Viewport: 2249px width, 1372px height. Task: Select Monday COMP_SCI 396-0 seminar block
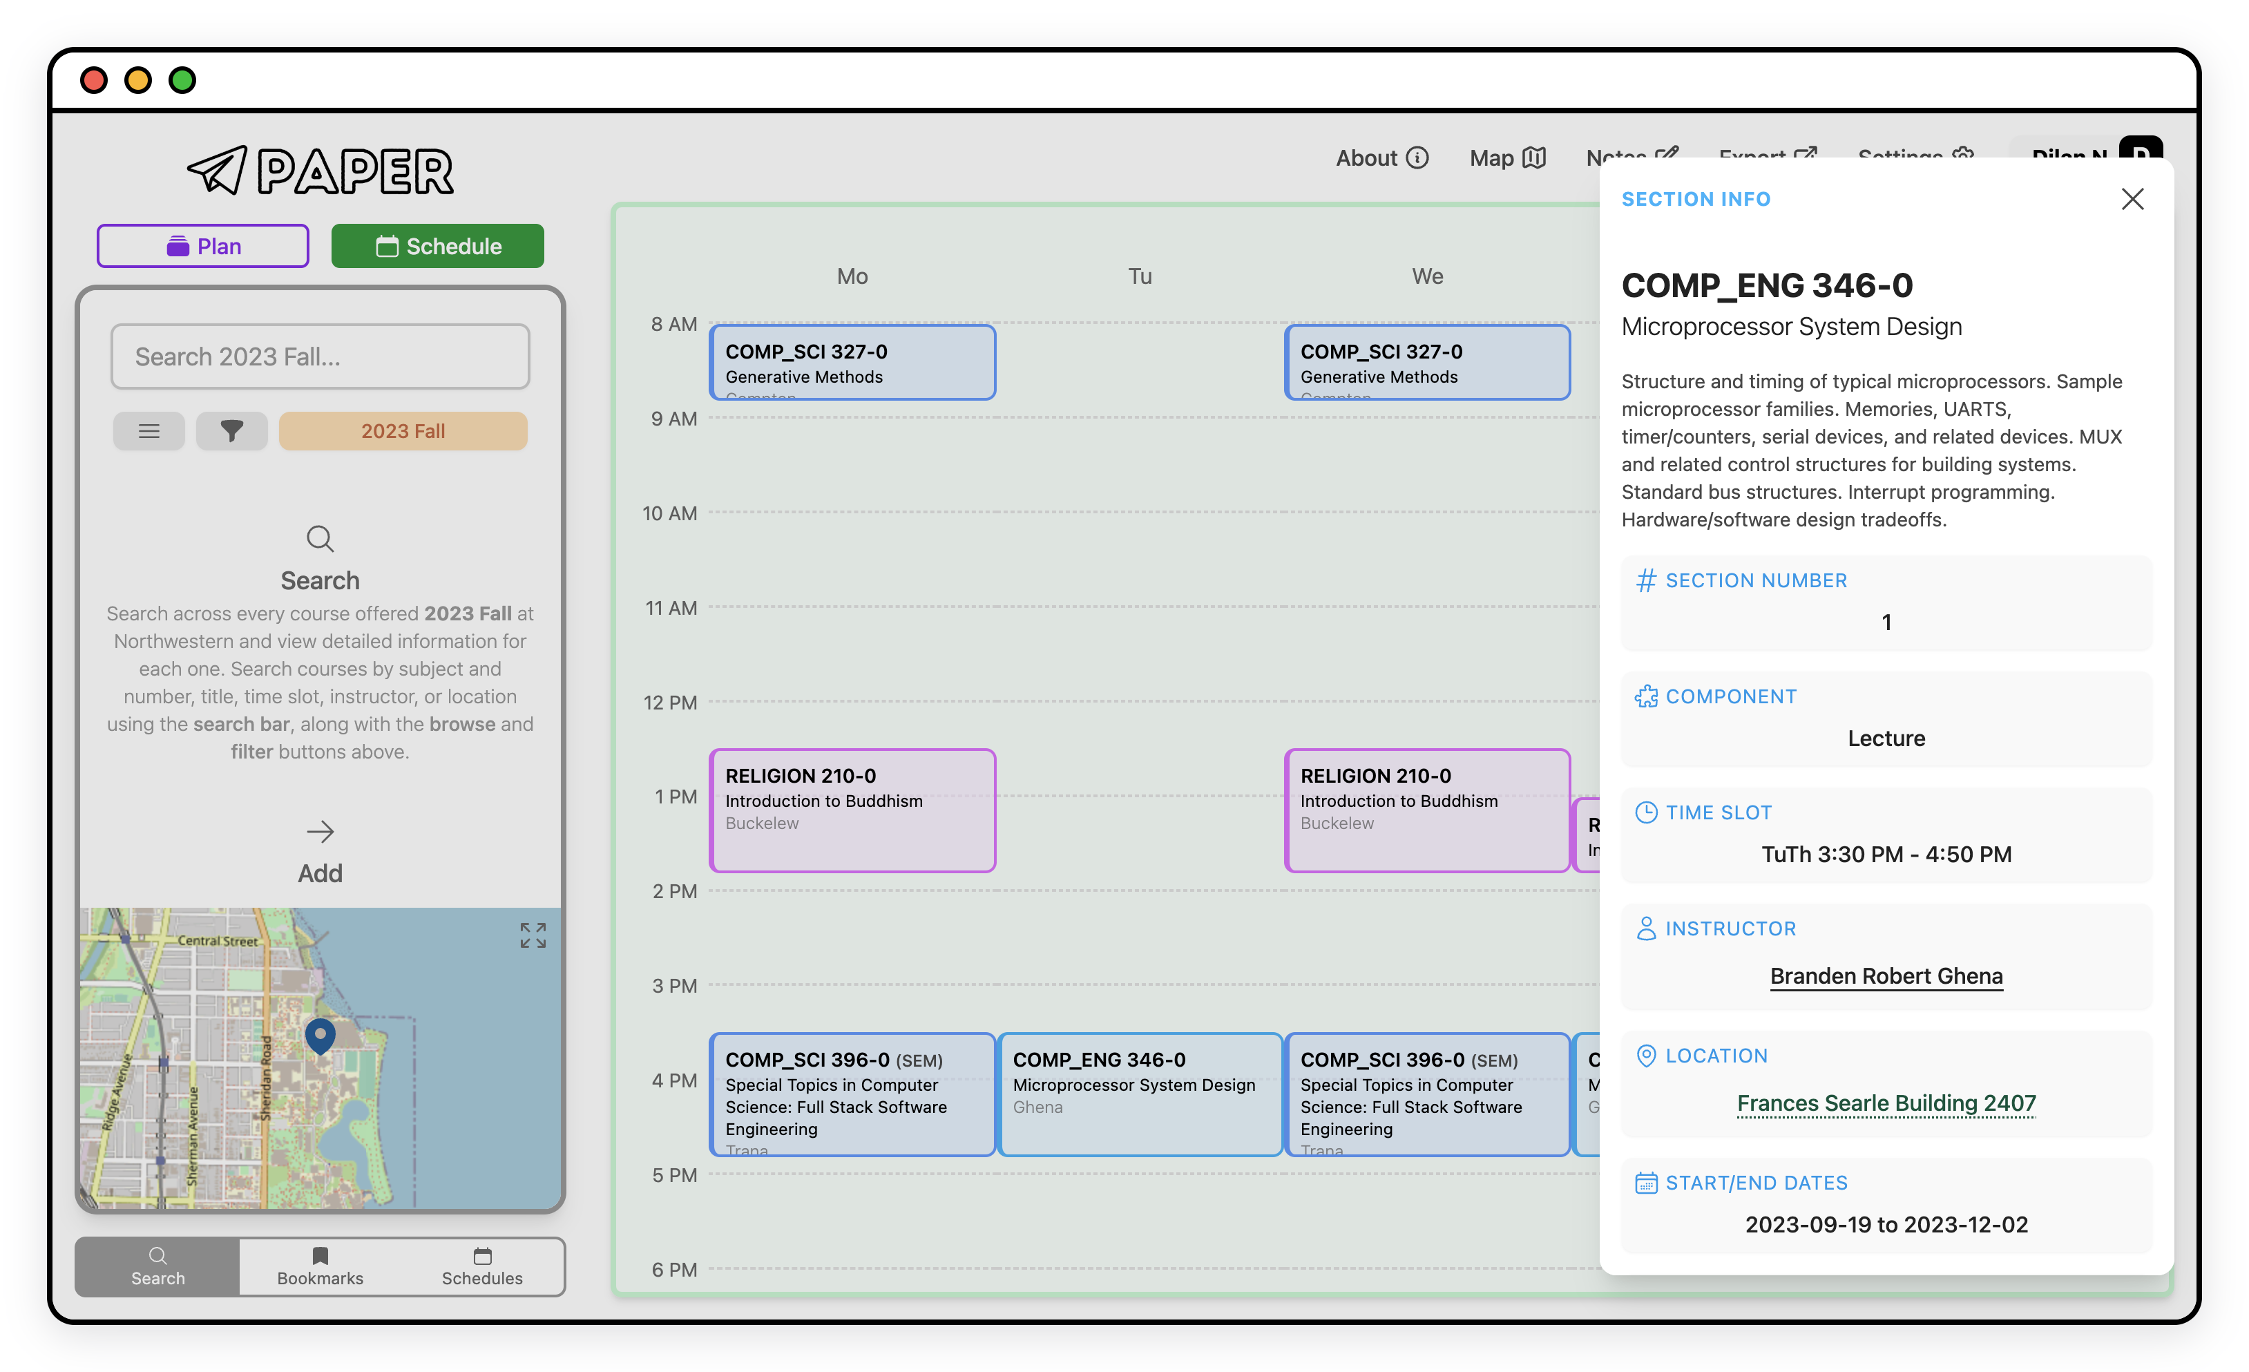[x=852, y=1094]
